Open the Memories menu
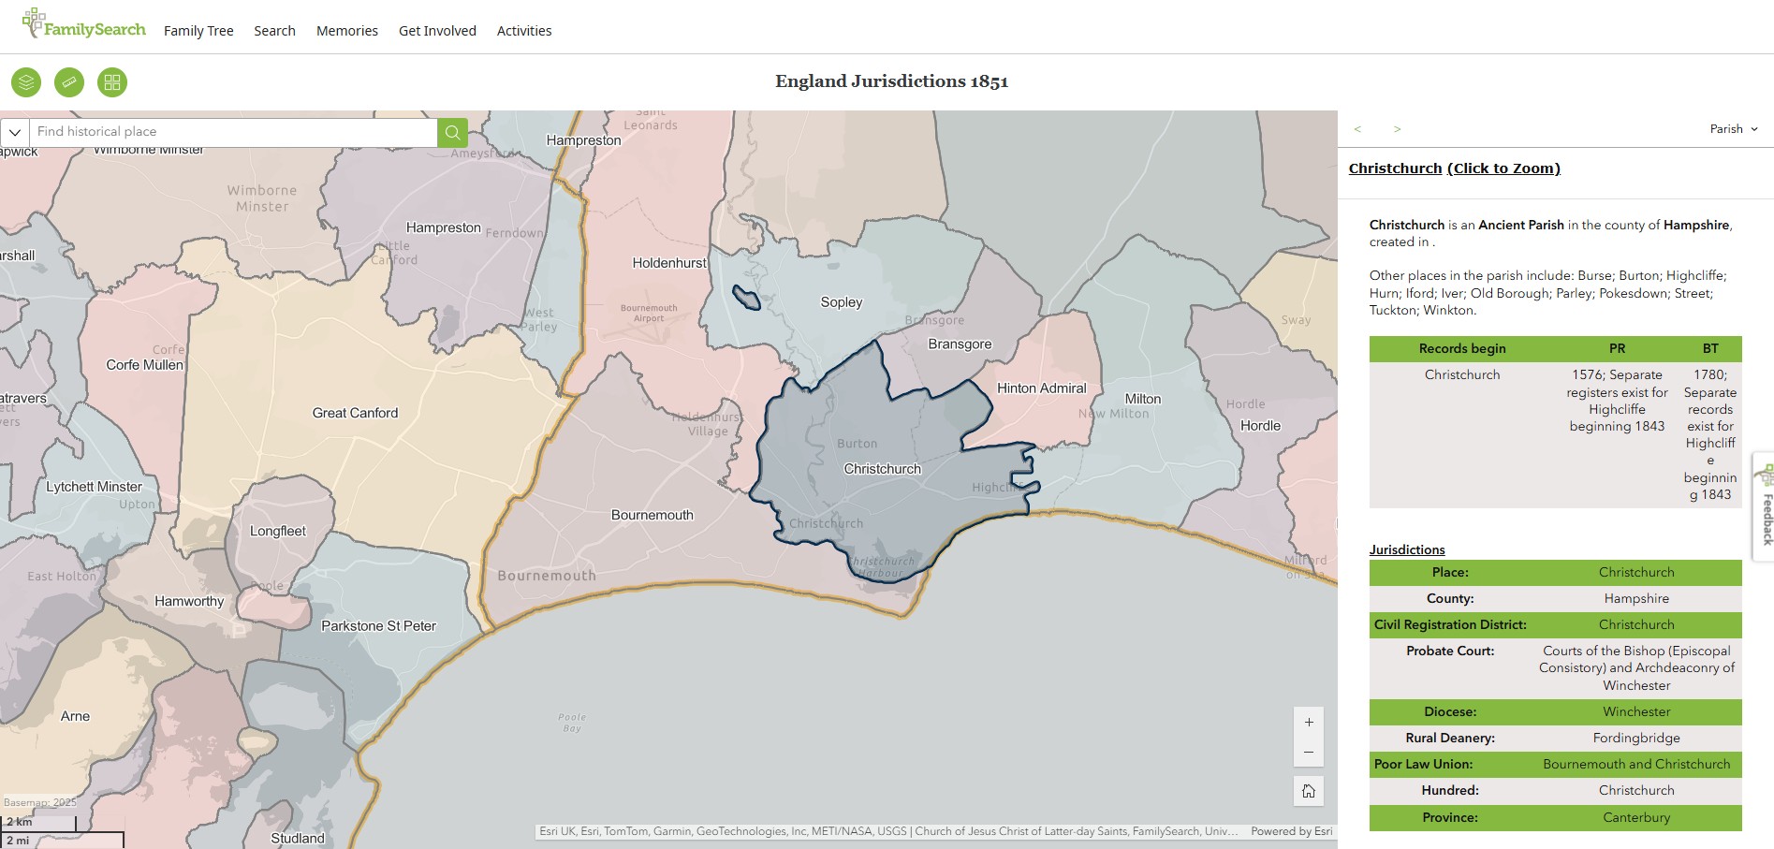Image resolution: width=1774 pixels, height=849 pixels. tap(347, 31)
